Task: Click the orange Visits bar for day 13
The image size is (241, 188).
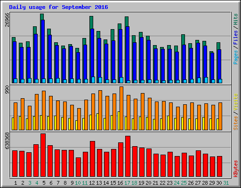Action: click(x=100, y=110)
